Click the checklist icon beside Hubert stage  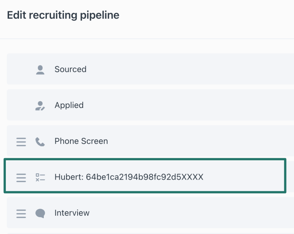(40, 177)
